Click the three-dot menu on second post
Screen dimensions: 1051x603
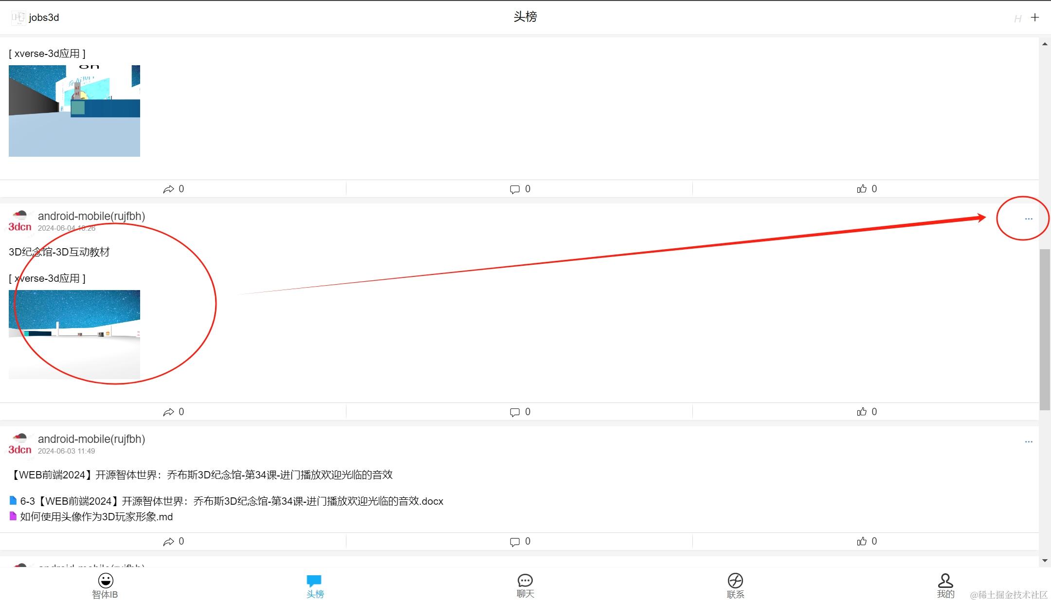1028,218
